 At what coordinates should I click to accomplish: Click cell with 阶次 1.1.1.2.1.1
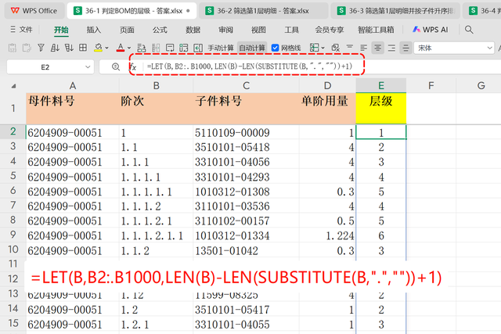[157, 235]
